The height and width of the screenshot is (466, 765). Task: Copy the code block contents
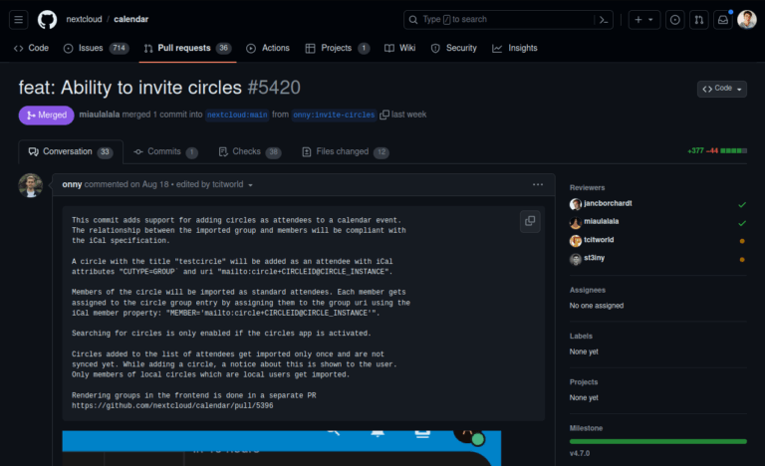[530, 221]
